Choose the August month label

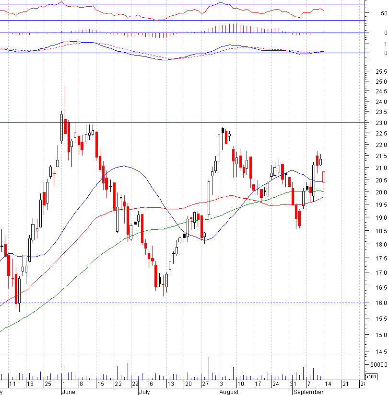229,392
